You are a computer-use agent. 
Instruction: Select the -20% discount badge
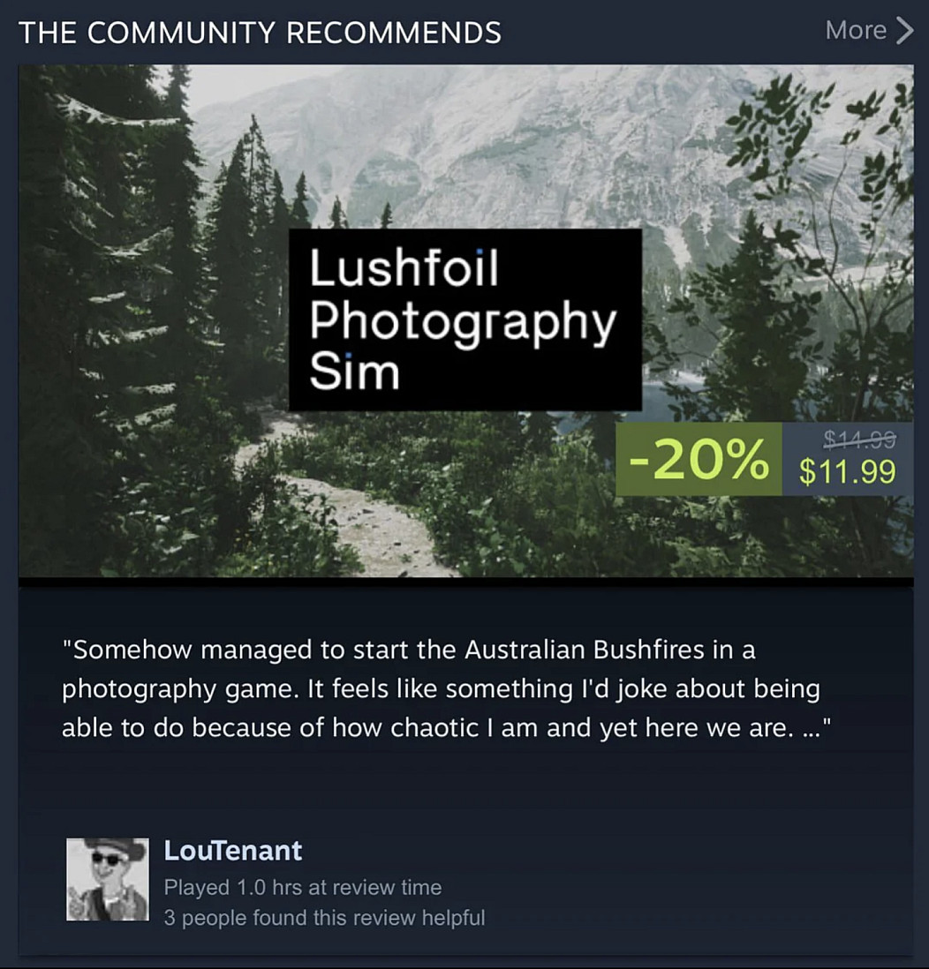point(699,459)
